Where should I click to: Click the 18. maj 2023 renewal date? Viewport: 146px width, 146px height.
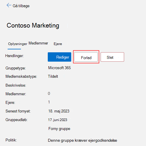(59, 111)
